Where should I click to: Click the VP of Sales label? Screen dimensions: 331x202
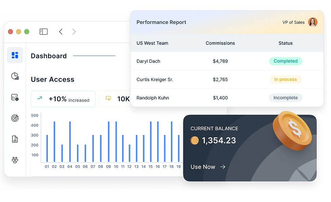point(294,22)
